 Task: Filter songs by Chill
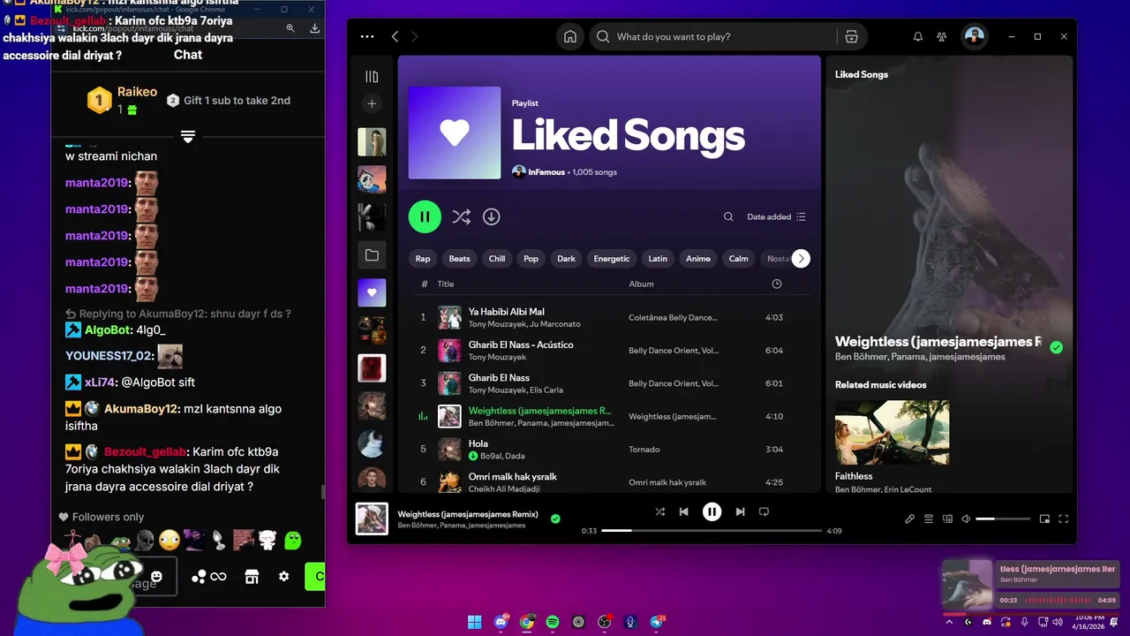(497, 259)
